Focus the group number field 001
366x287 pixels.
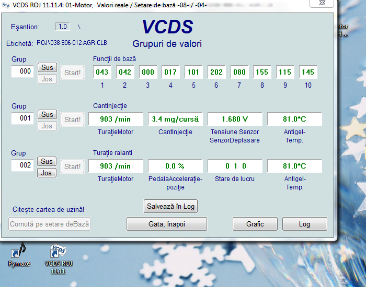point(22,118)
